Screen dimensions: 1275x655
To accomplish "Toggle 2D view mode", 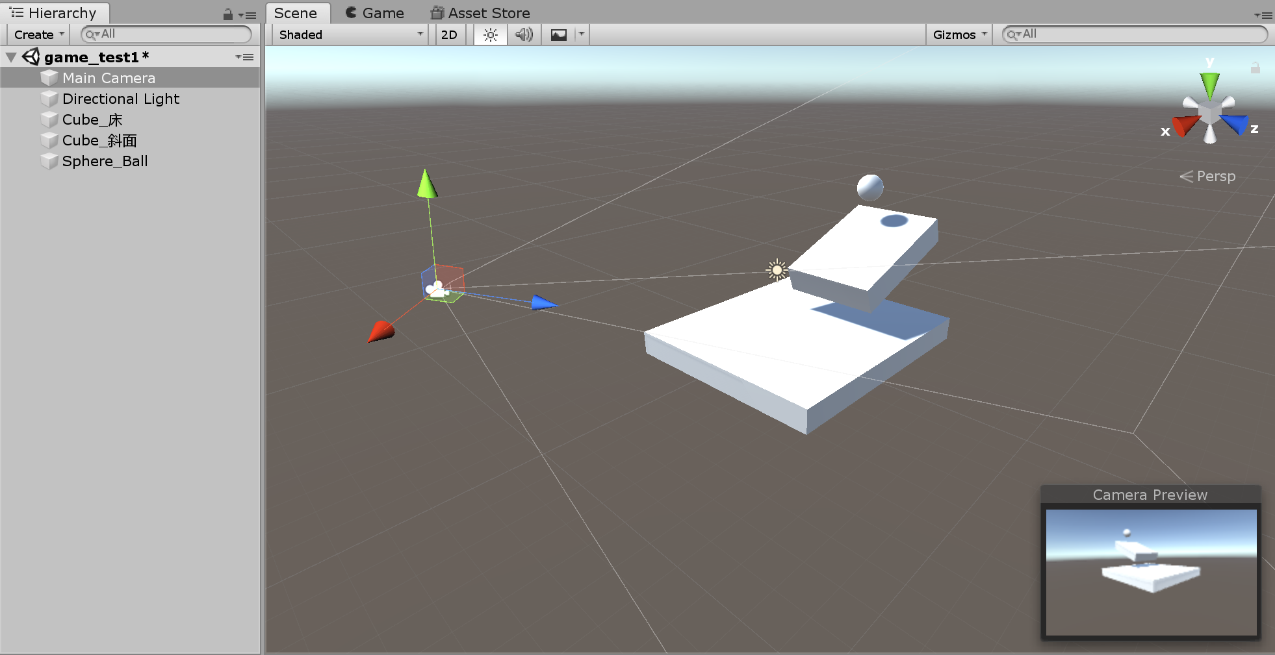I will point(449,34).
